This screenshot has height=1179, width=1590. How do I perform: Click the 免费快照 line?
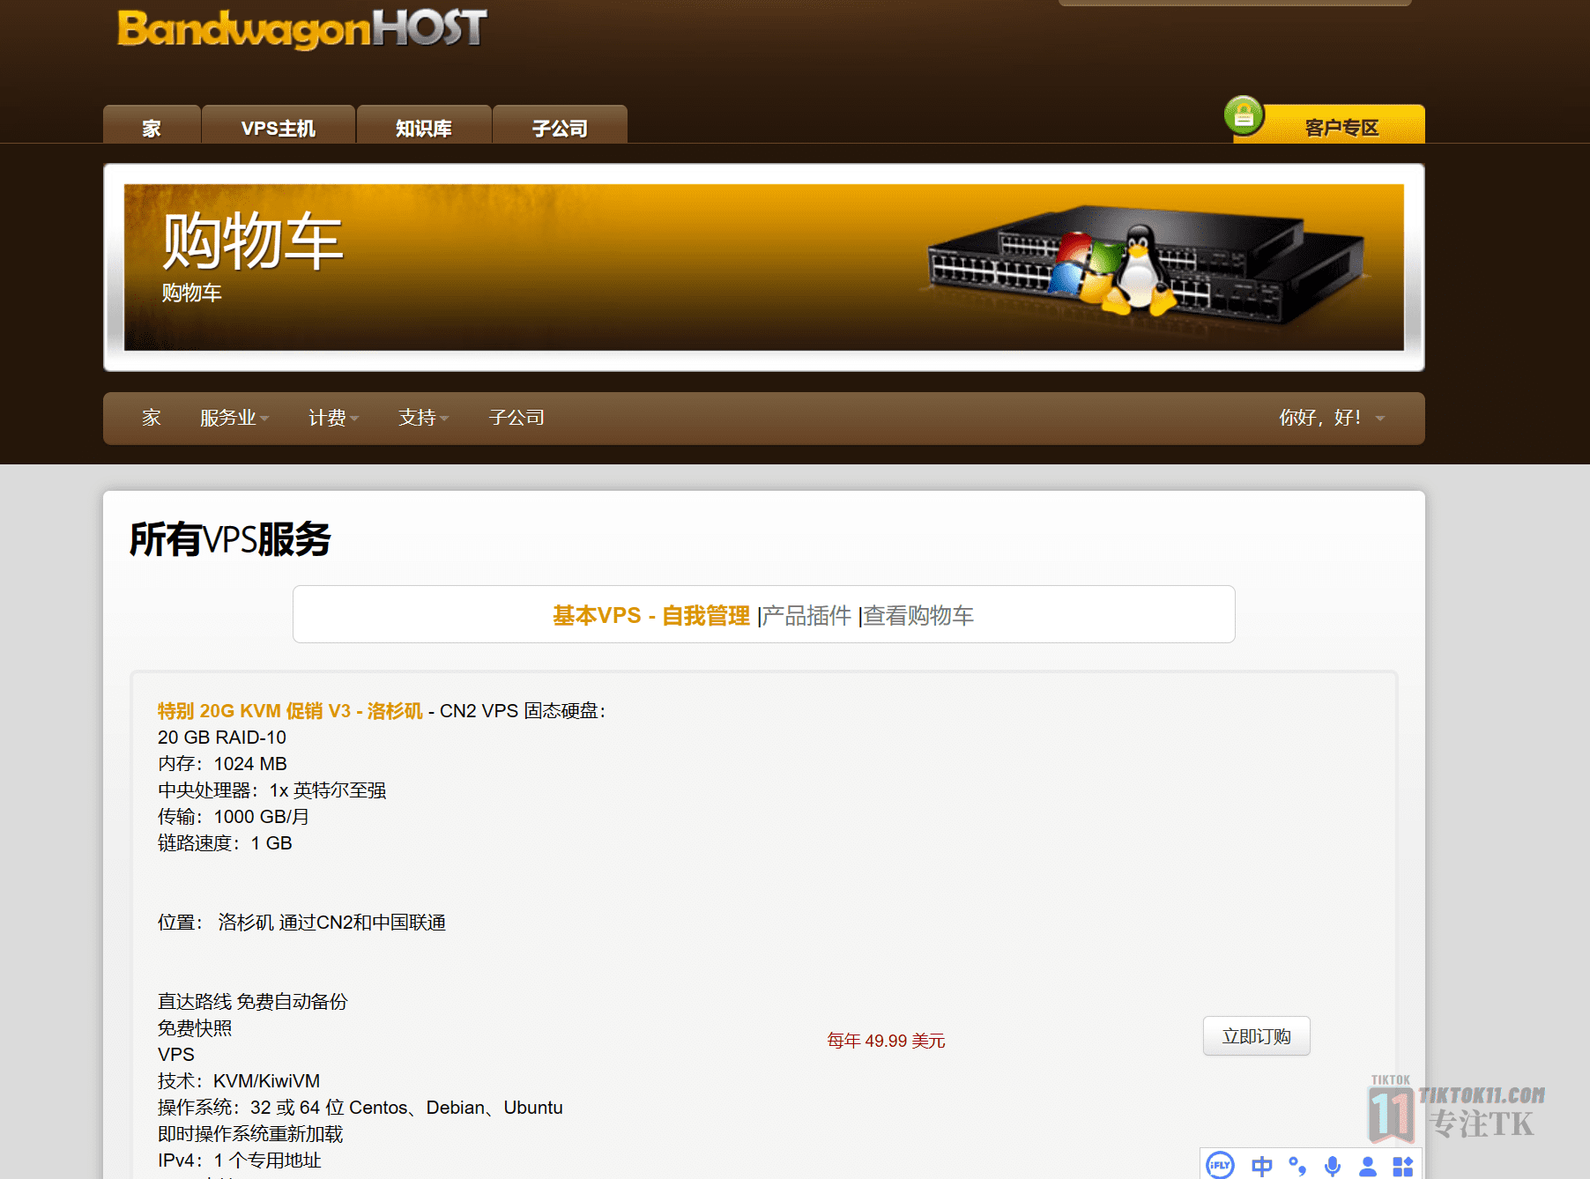[x=195, y=1027]
